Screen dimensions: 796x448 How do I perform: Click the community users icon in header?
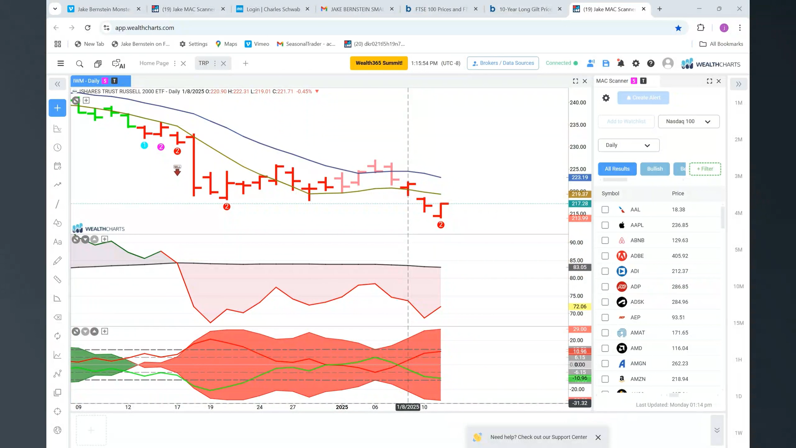[x=591, y=63]
